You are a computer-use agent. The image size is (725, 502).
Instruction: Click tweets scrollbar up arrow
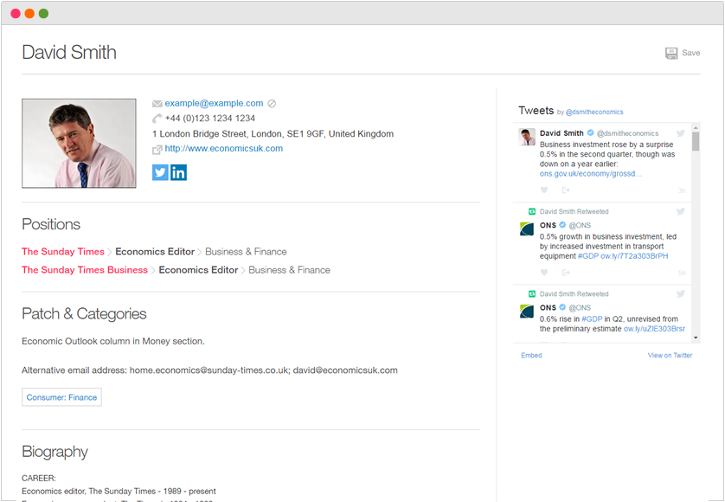point(696,126)
